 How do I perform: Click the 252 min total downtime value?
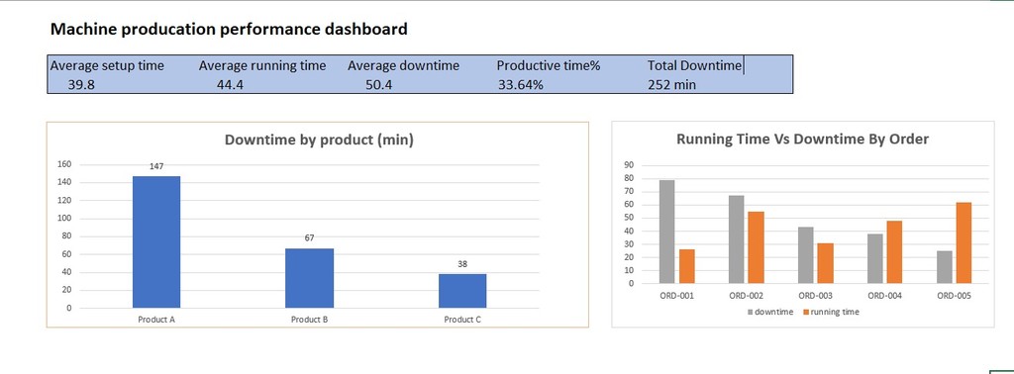coord(672,85)
